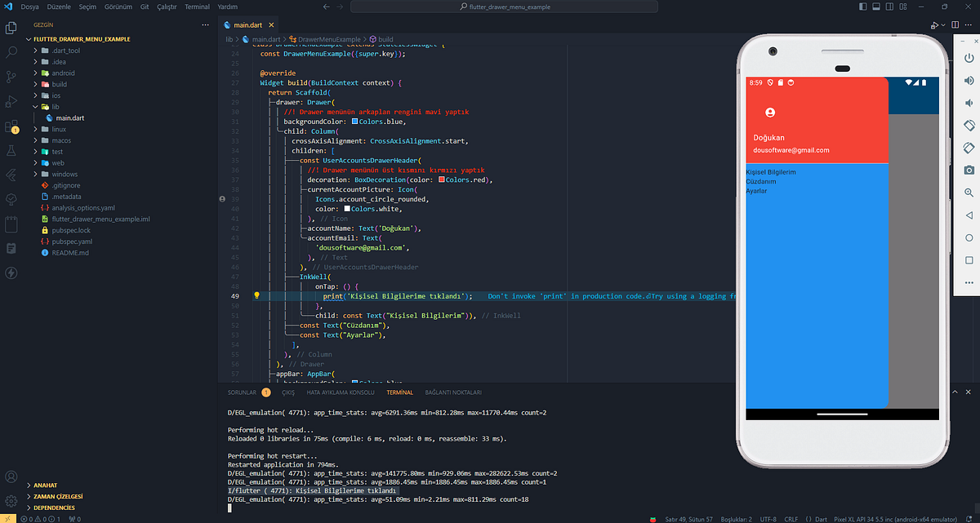The image size is (980, 523).
Task: Switch to the BAĞLANTI NOKTALARI tab
Action: pyautogui.click(x=453, y=392)
